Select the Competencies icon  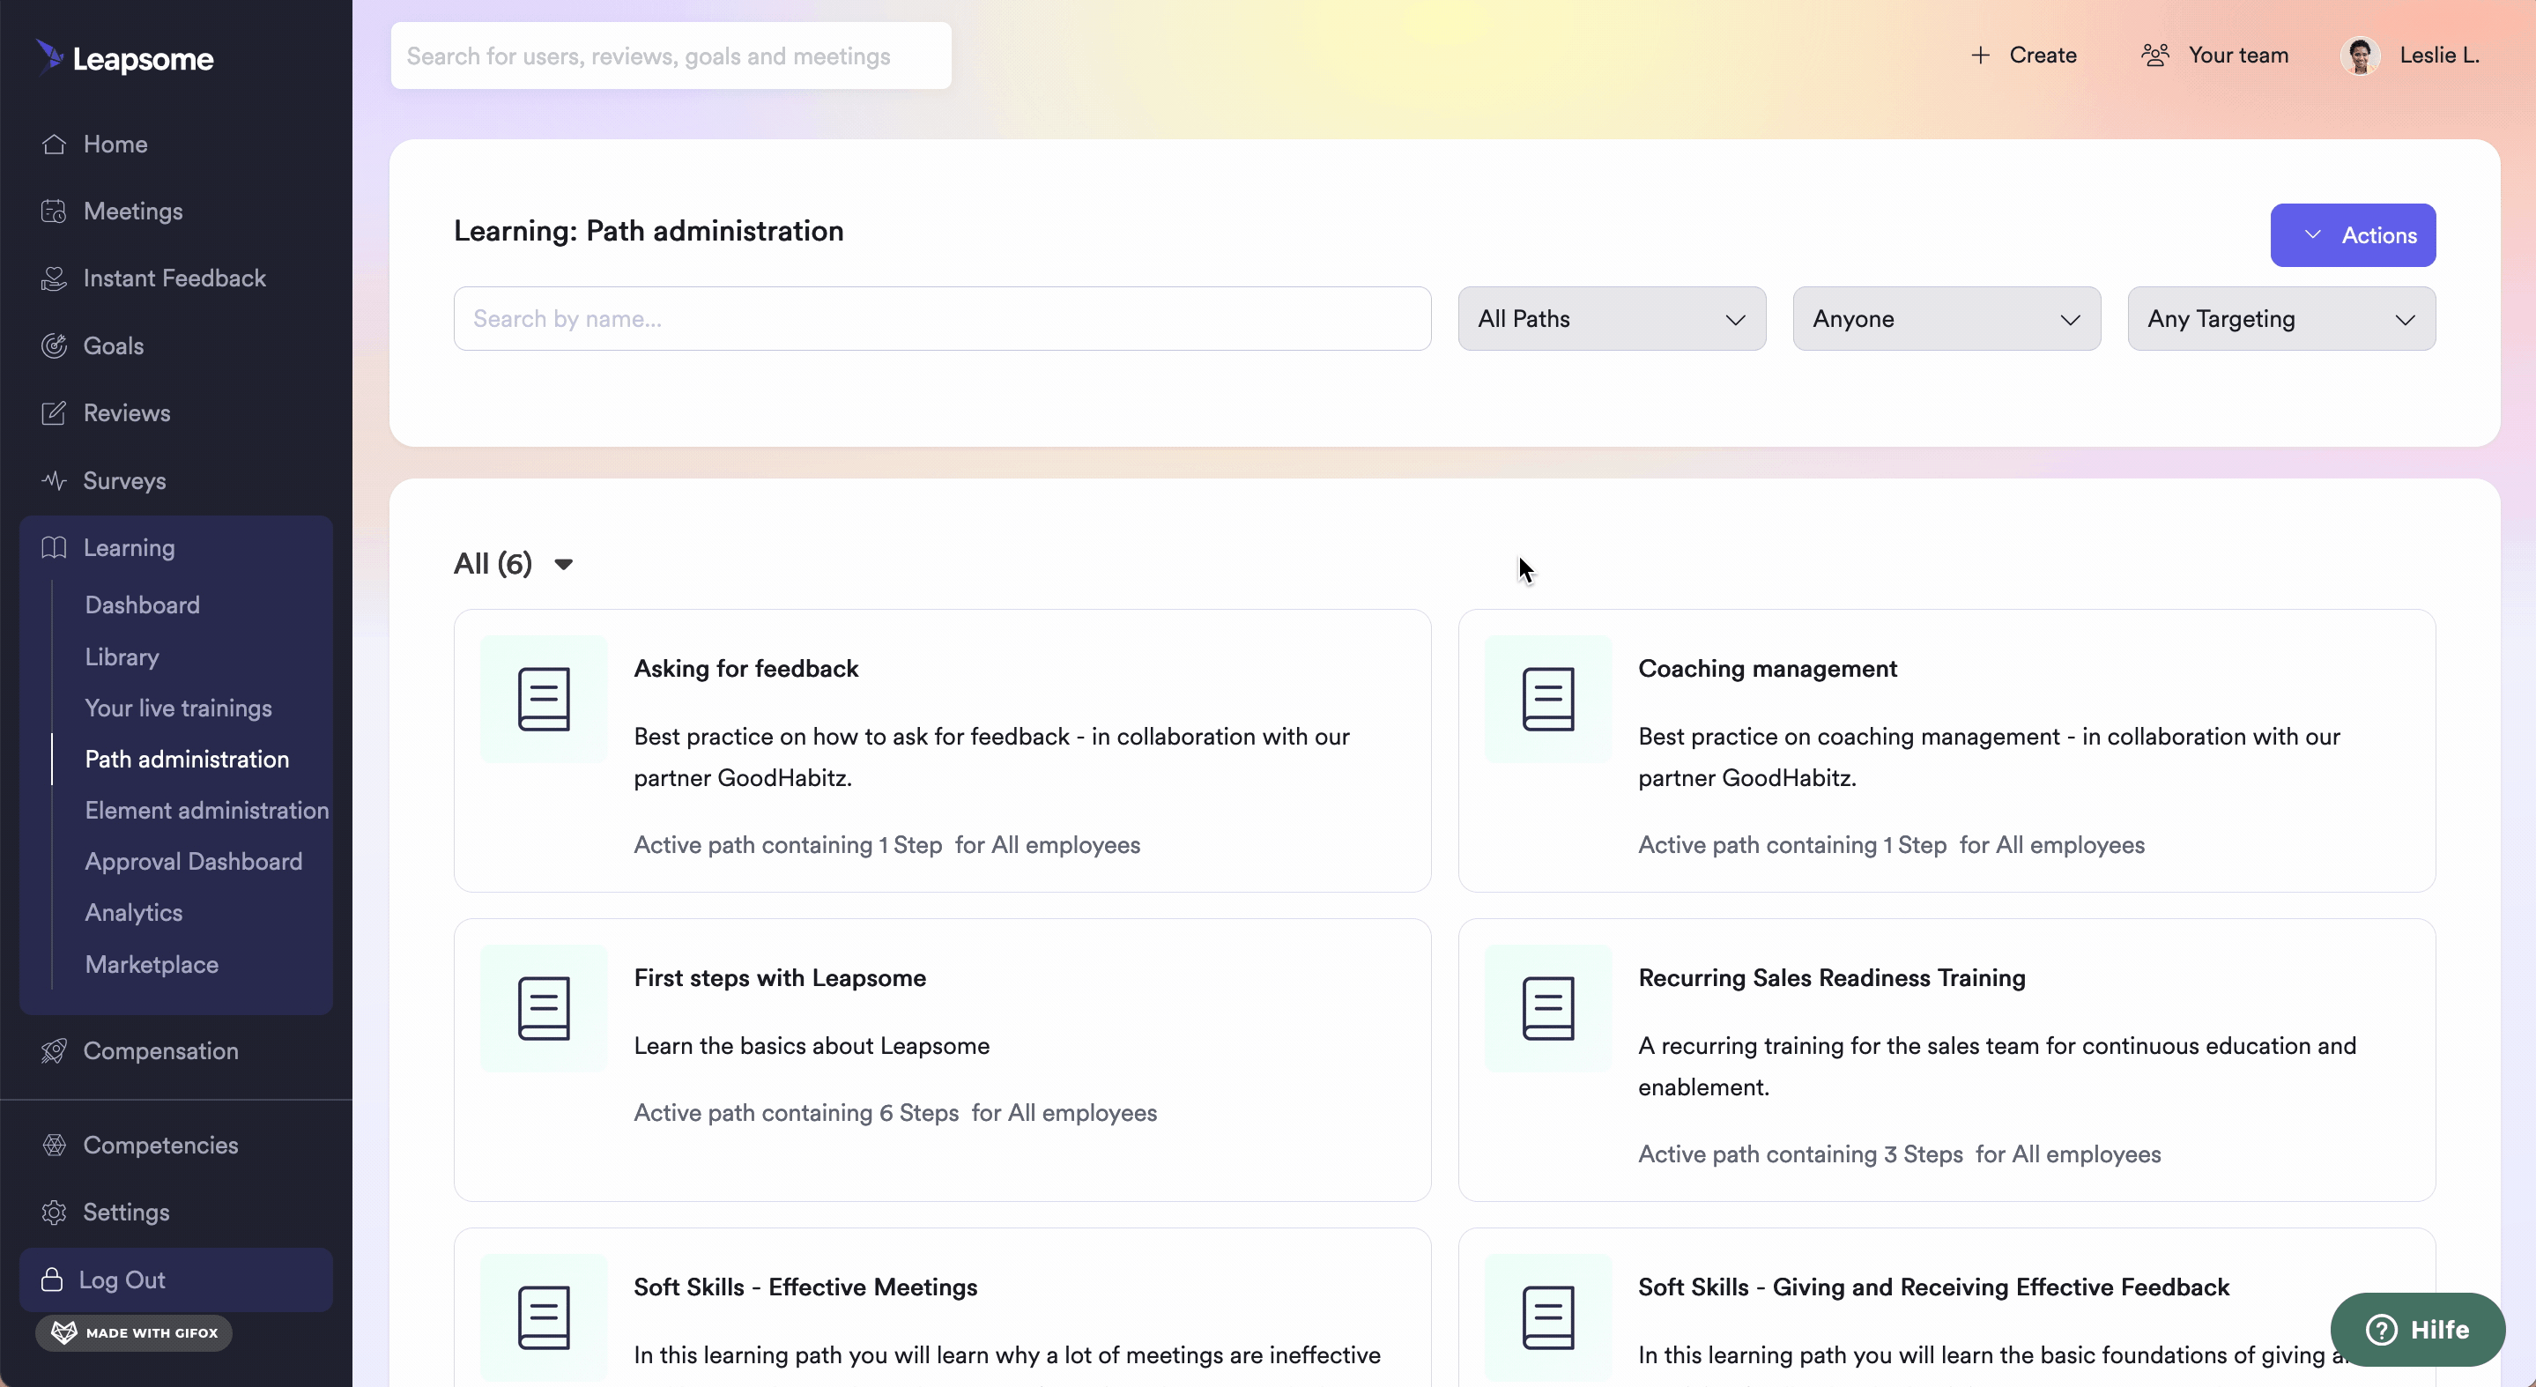point(54,1145)
